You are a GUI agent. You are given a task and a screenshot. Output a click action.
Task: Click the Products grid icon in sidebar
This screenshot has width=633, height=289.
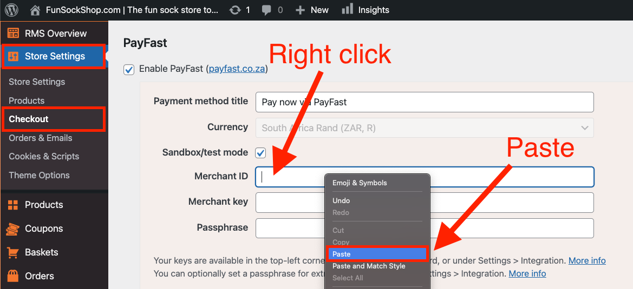(13, 205)
